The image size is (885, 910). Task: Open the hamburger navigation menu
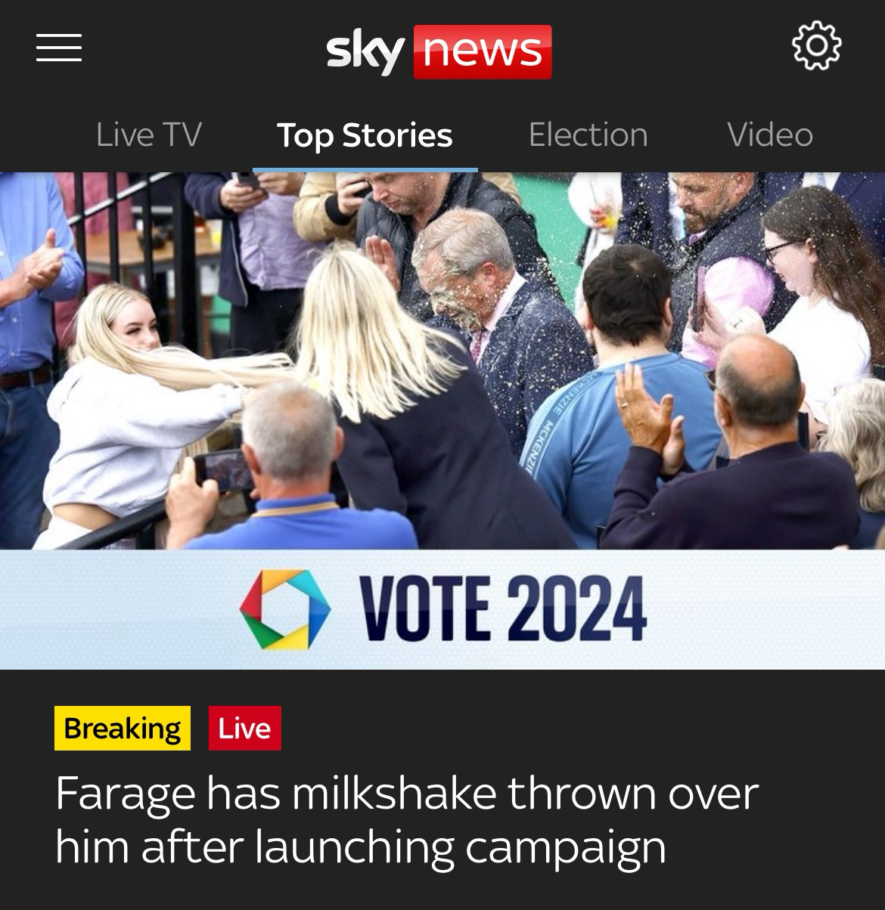click(x=59, y=48)
